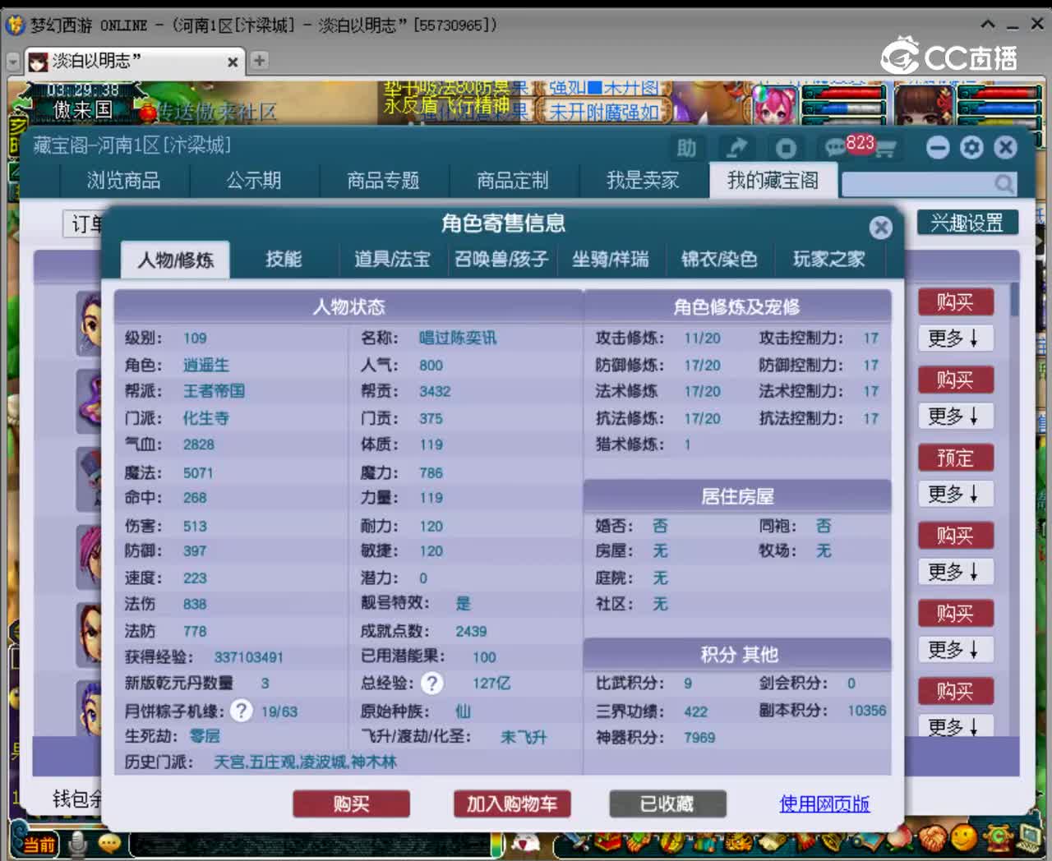The height and width of the screenshot is (861, 1052).
Task: Open the 商品定制 menu
Action: coord(513,180)
